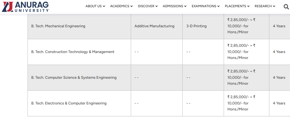Click the search magnifier icon

[x=286, y=7]
